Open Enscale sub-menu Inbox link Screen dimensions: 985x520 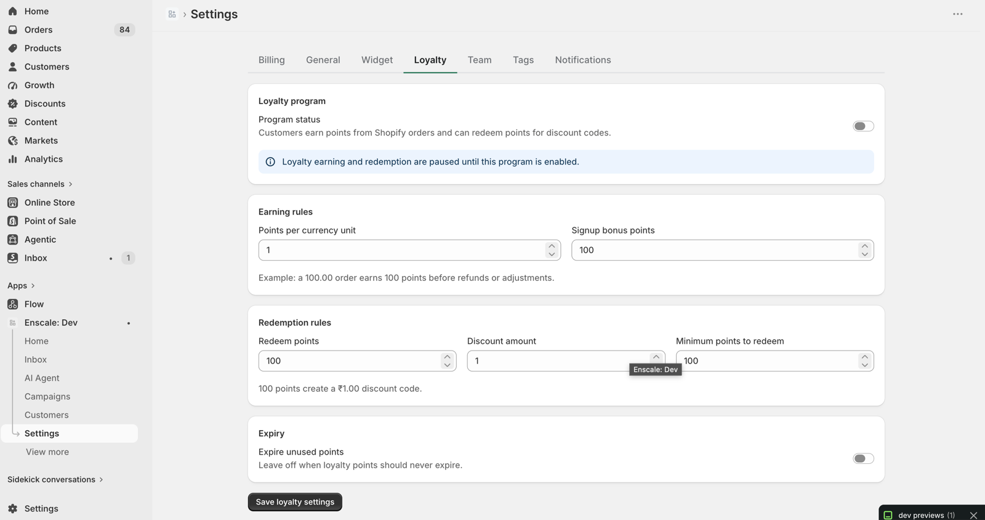click(36, 359)
